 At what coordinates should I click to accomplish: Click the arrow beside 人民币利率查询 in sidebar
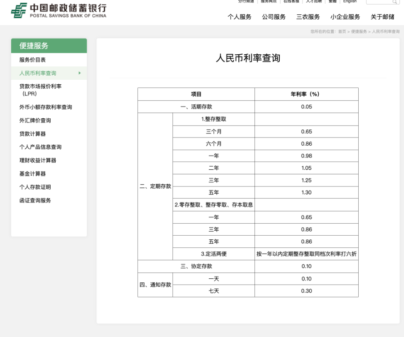coord(79,73)
